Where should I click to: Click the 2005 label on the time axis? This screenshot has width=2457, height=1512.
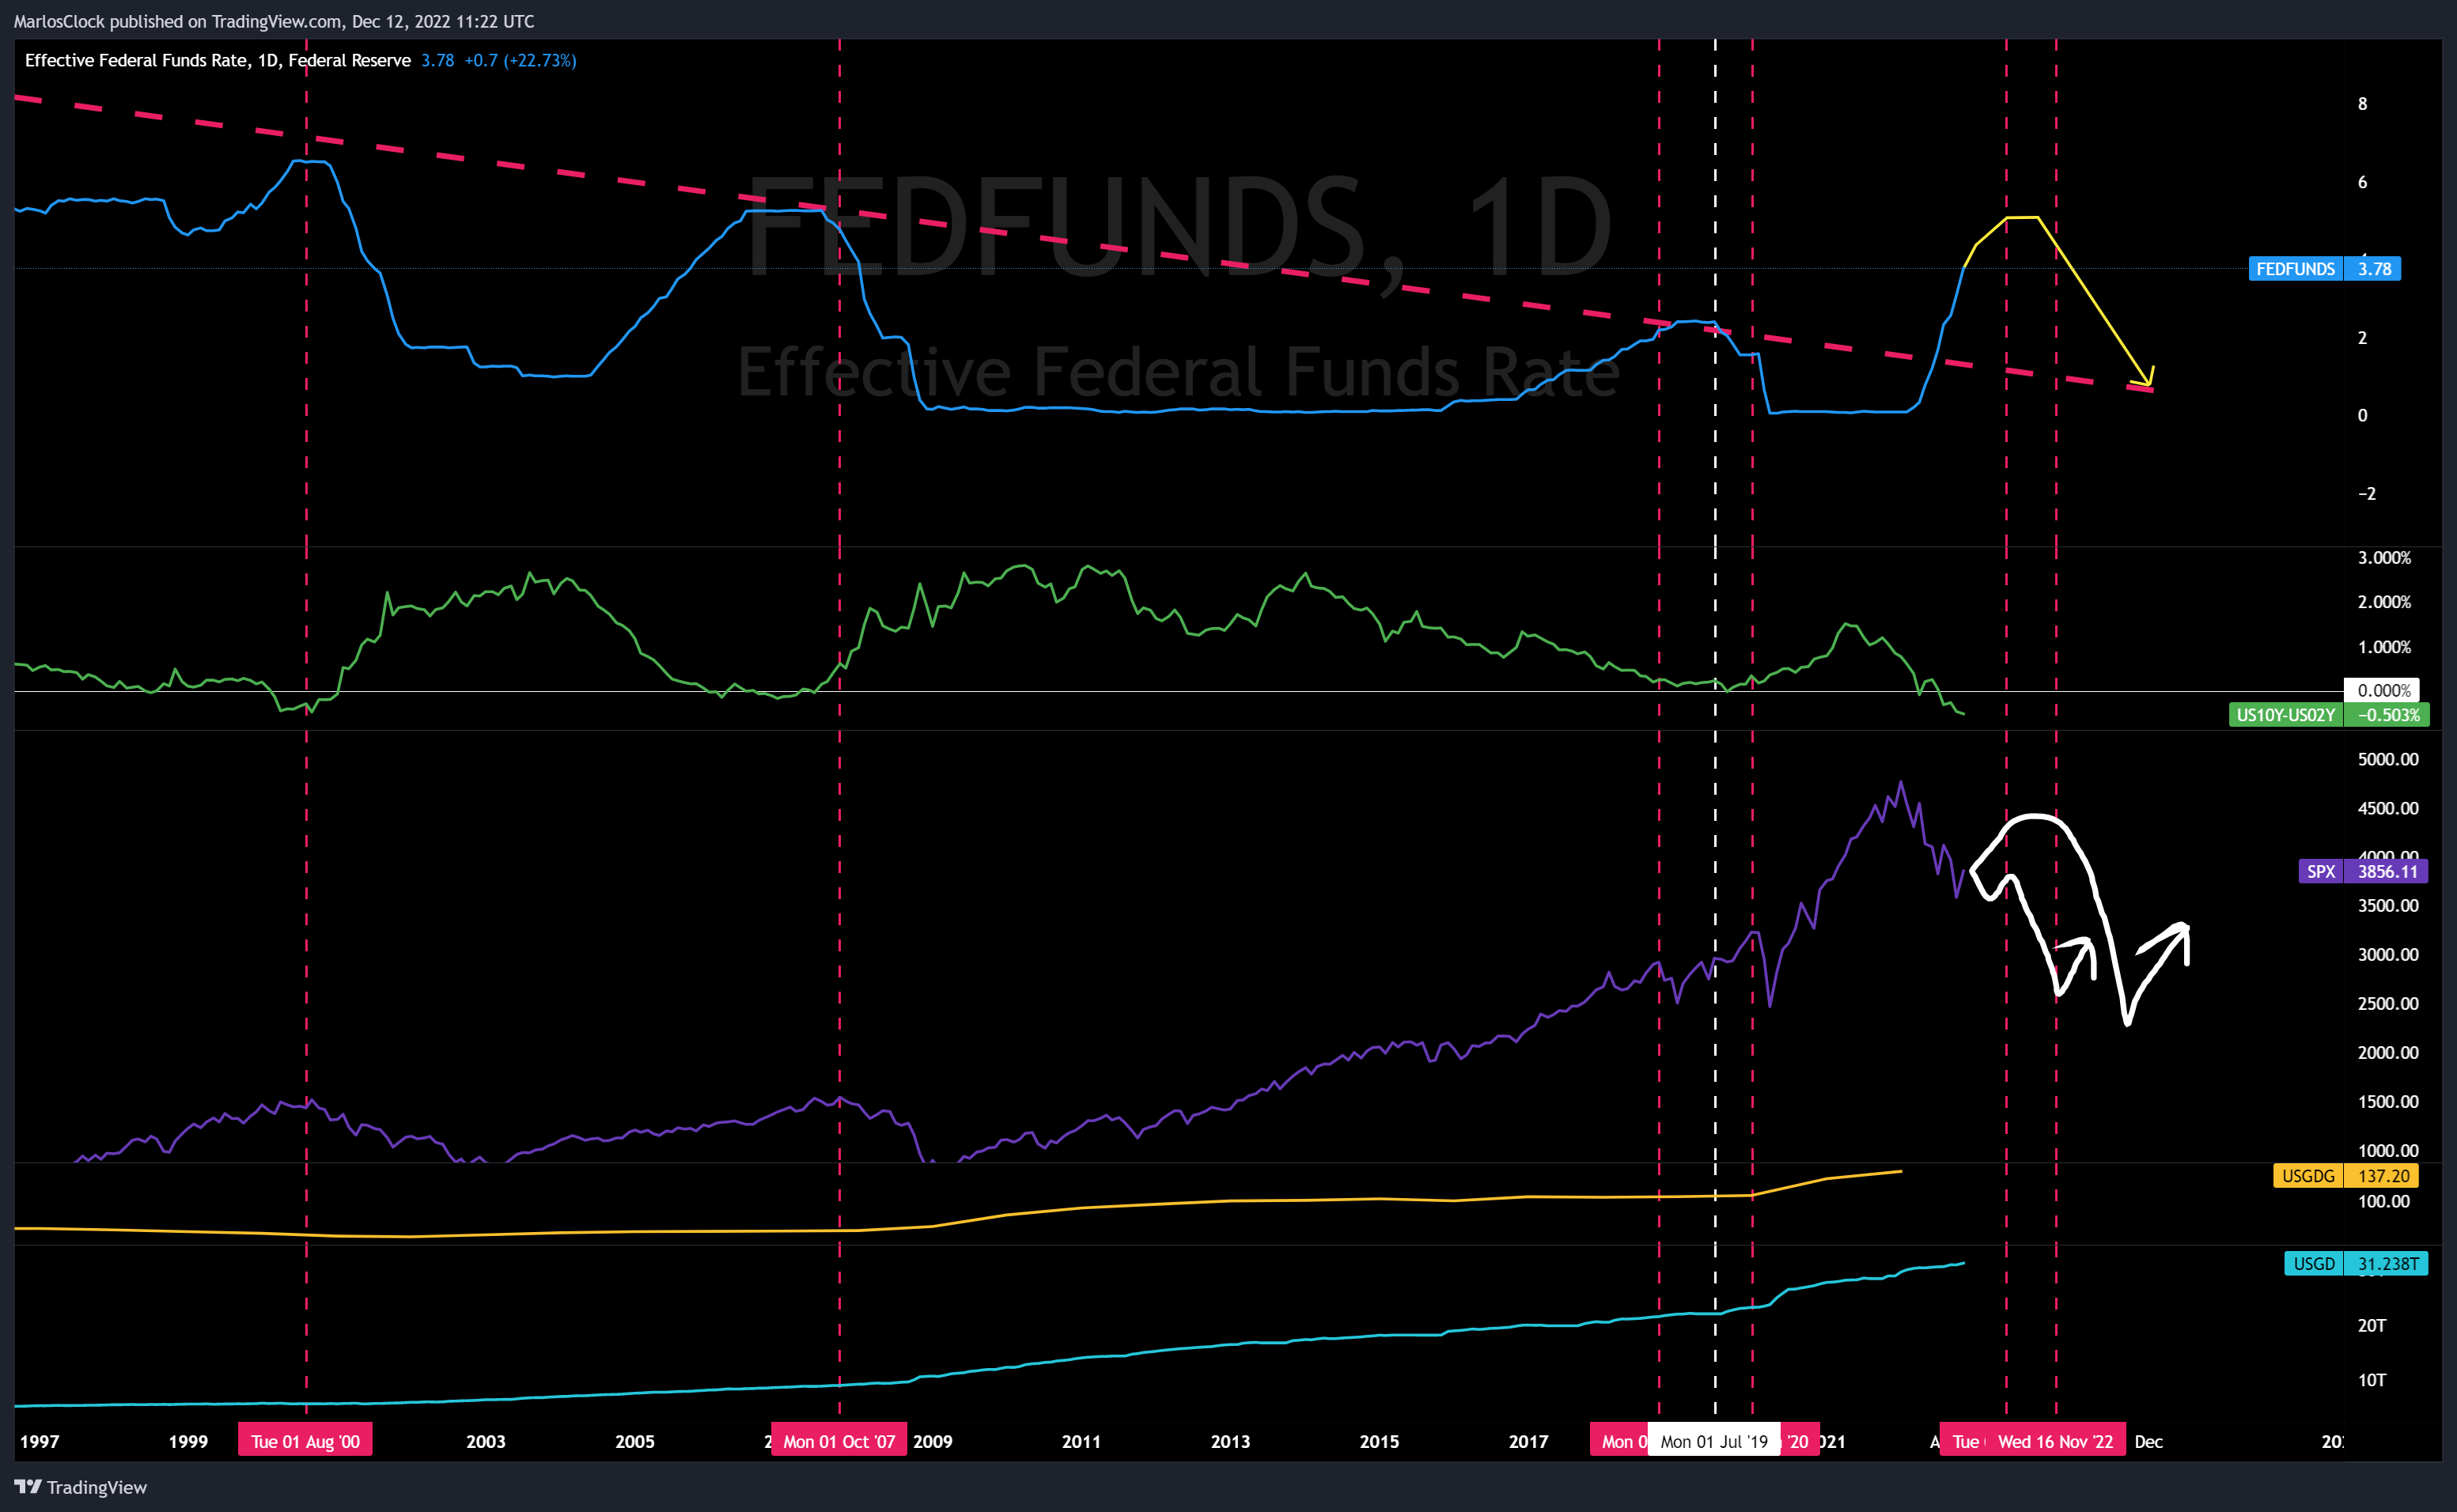pos(635,1442)
